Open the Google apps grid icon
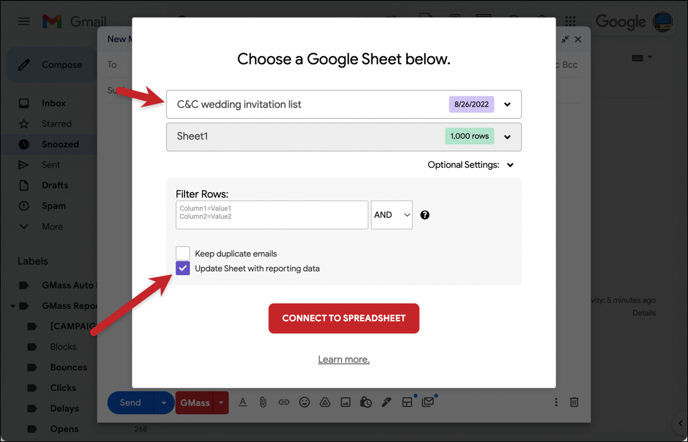 570,21
